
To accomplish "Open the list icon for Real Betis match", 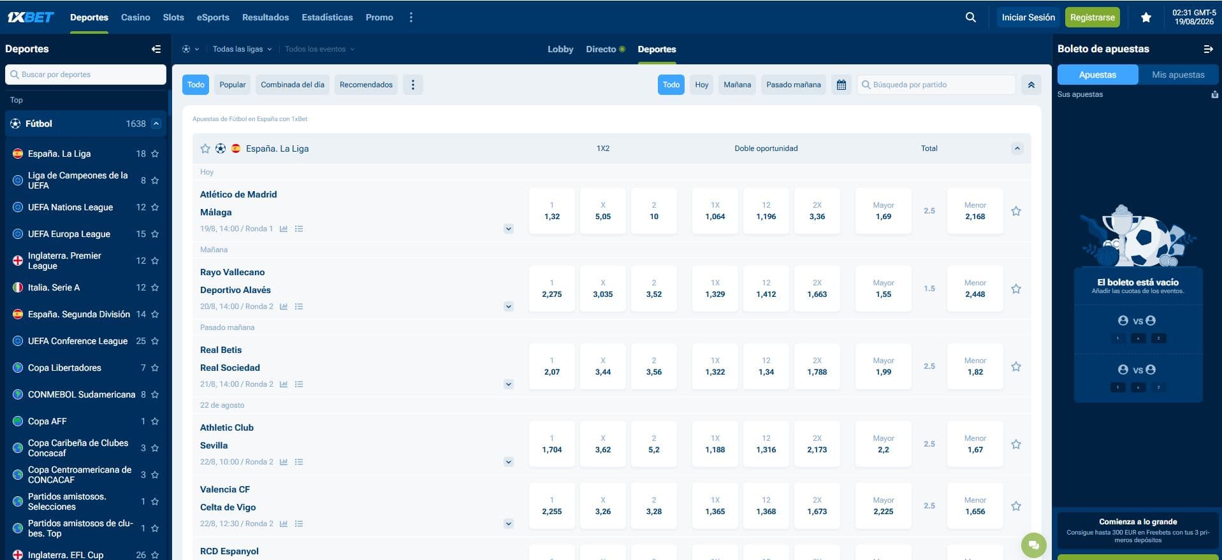I will click(x=299, y=384).
